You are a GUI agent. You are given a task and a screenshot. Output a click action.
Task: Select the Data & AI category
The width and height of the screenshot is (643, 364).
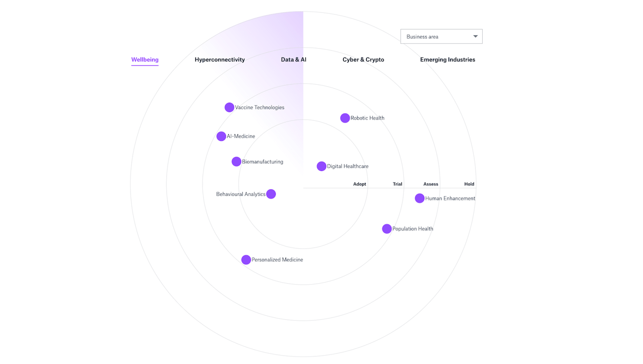click(x=293, y=60)
